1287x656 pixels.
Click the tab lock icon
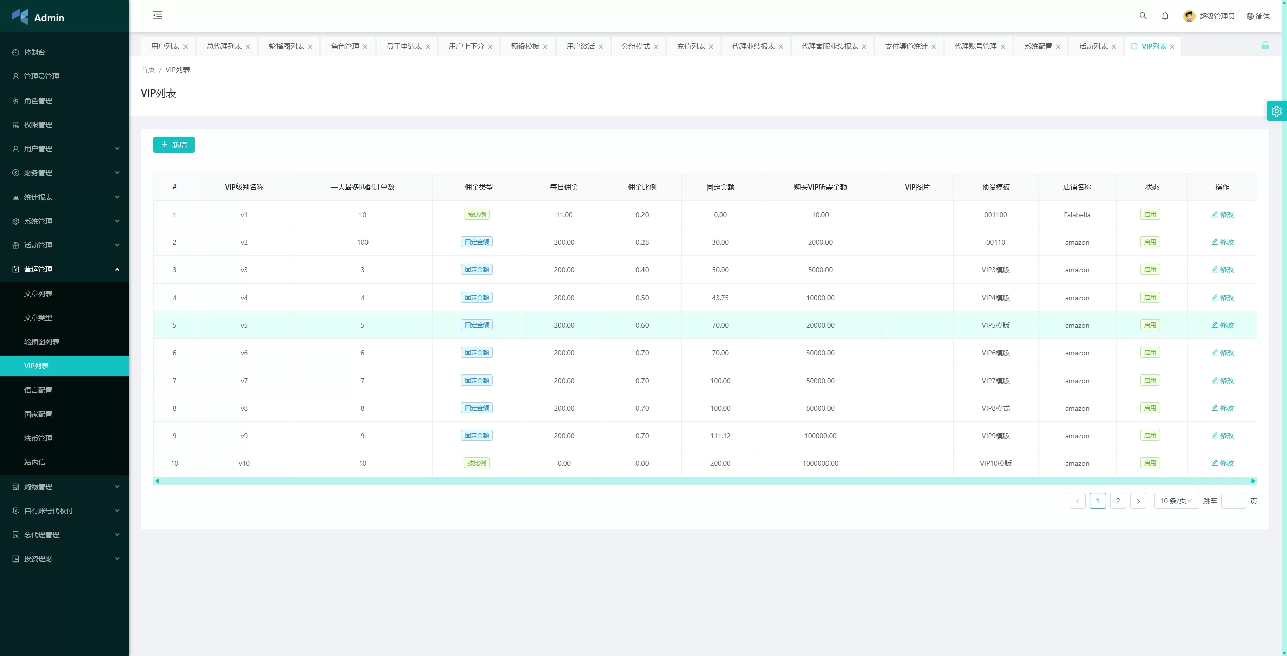pyautogui.click(x=1265, y=46)
